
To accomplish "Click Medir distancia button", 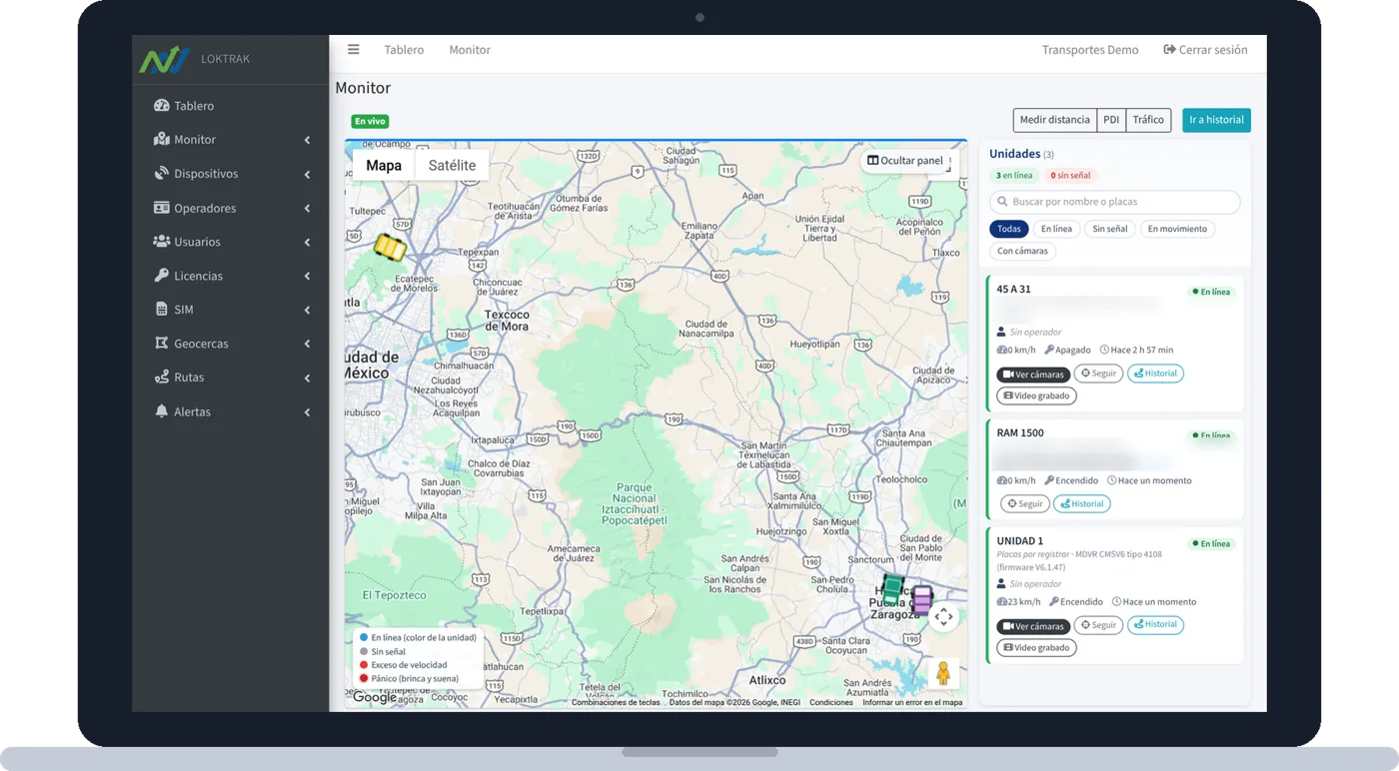I will tap(1055, 120).
